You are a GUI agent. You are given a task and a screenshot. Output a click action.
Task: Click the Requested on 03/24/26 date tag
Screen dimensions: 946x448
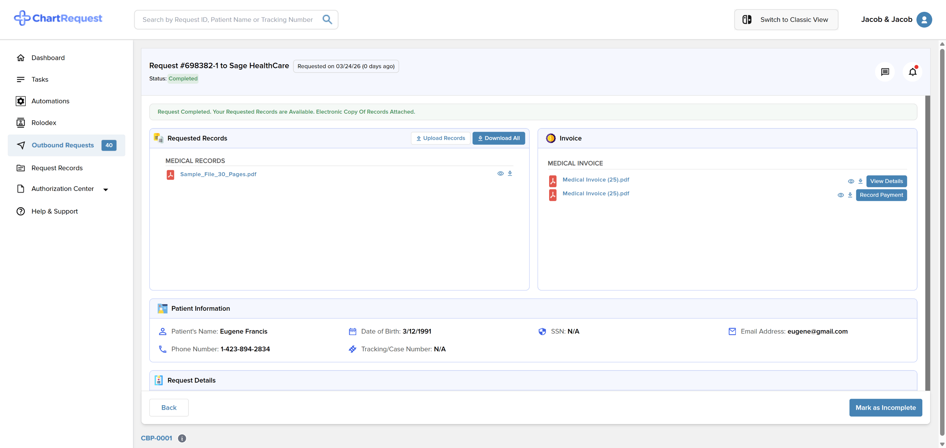tap(346, 66)
